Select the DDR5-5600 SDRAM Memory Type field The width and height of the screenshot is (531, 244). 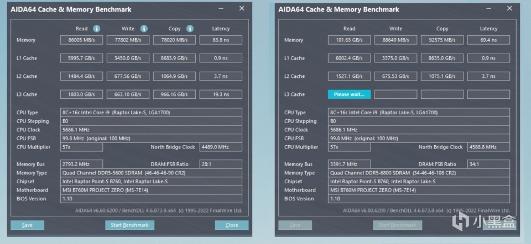click(x=151, y=173)
